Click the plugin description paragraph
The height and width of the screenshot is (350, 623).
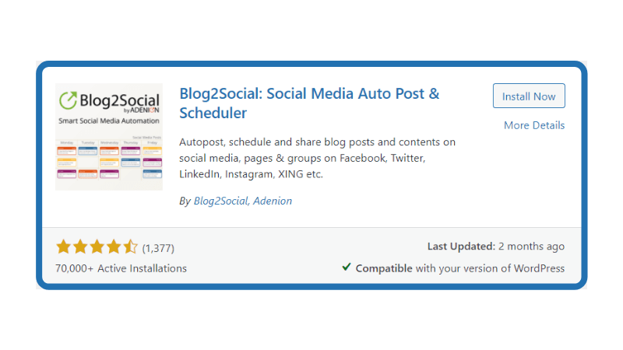[317, 158]
